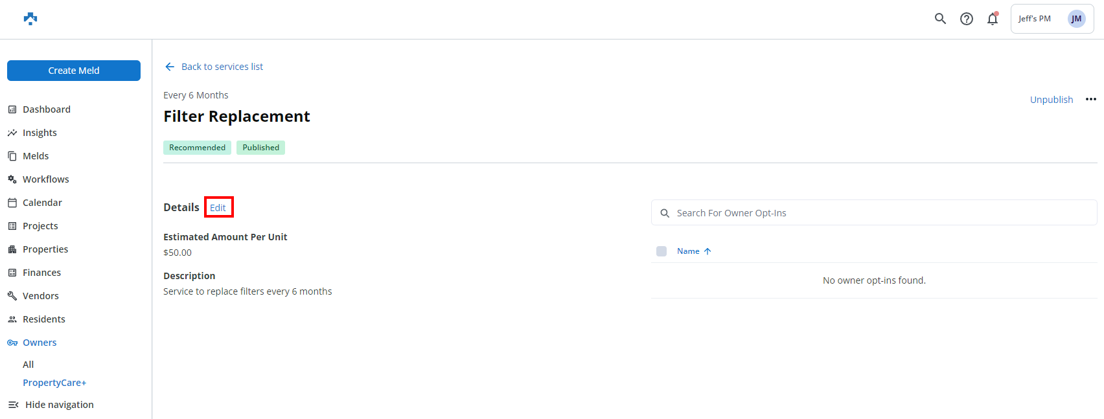Click the Property Meld logo icon
Image resolution: width=1104 pixels, height=419 pixels.
point(30,19)
